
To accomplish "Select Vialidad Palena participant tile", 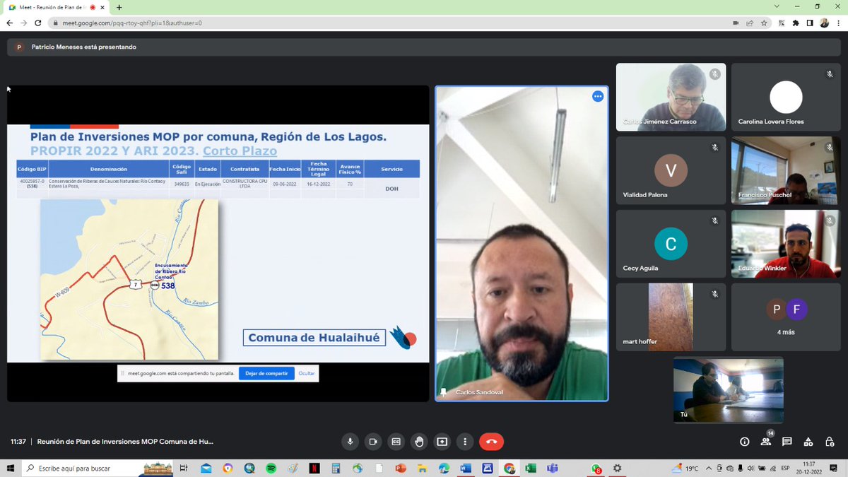I will point(671,170).
